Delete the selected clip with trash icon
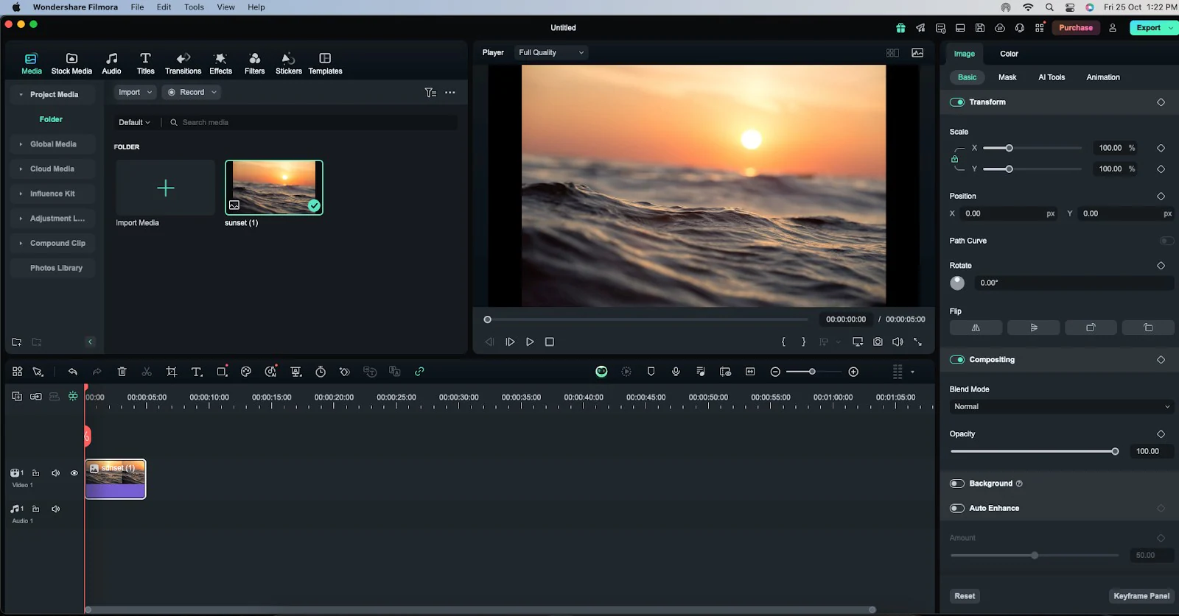This screenshot has height=616, width=1179. [122, 372]
